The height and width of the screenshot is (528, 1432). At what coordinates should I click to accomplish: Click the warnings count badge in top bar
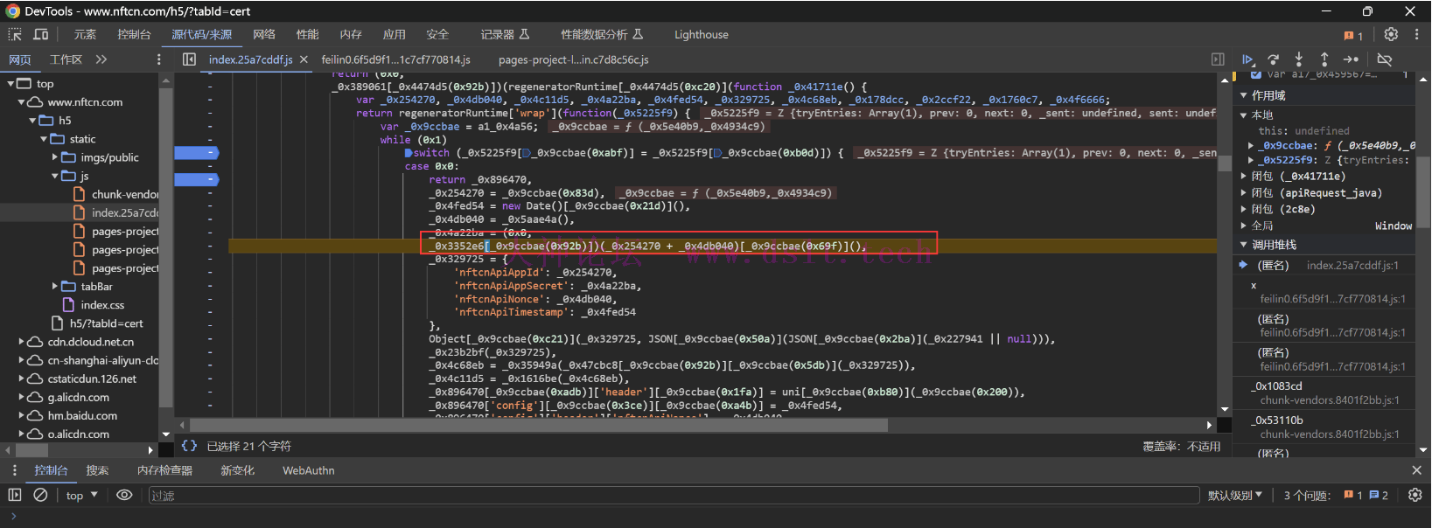[x=1353, y=35]
